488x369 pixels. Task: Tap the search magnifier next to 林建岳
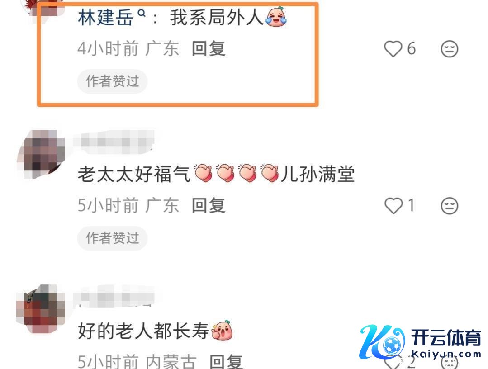[142, 13]
